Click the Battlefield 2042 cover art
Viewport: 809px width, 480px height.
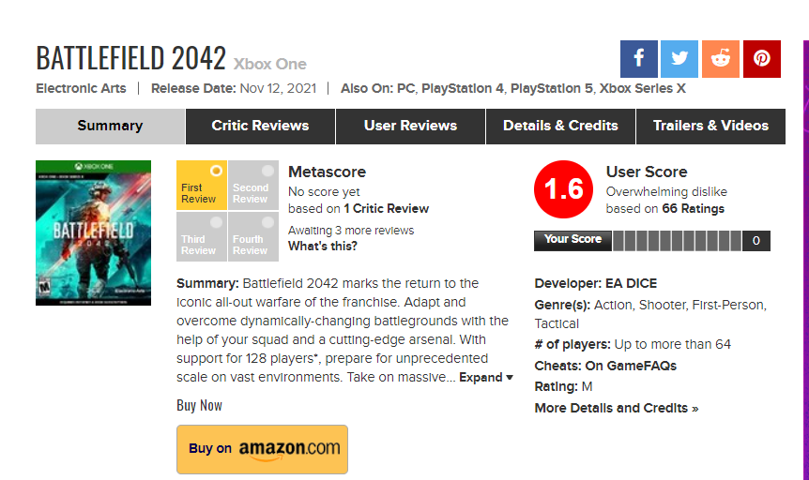(93, 233)
